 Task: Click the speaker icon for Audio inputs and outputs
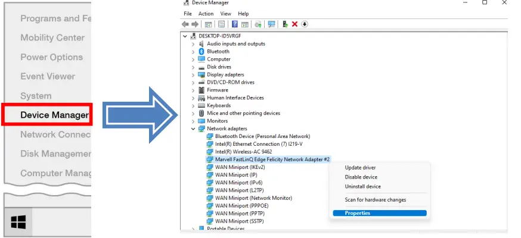click(201, 44)
